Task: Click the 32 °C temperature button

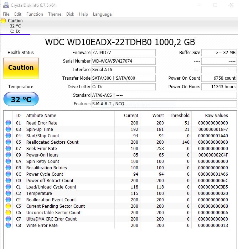Action: click(x=21, y=99)
